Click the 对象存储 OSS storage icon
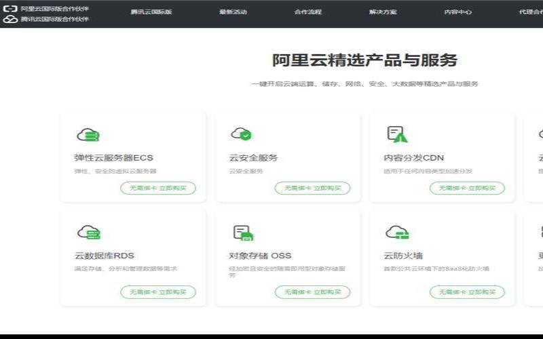 tap(242, 233)
